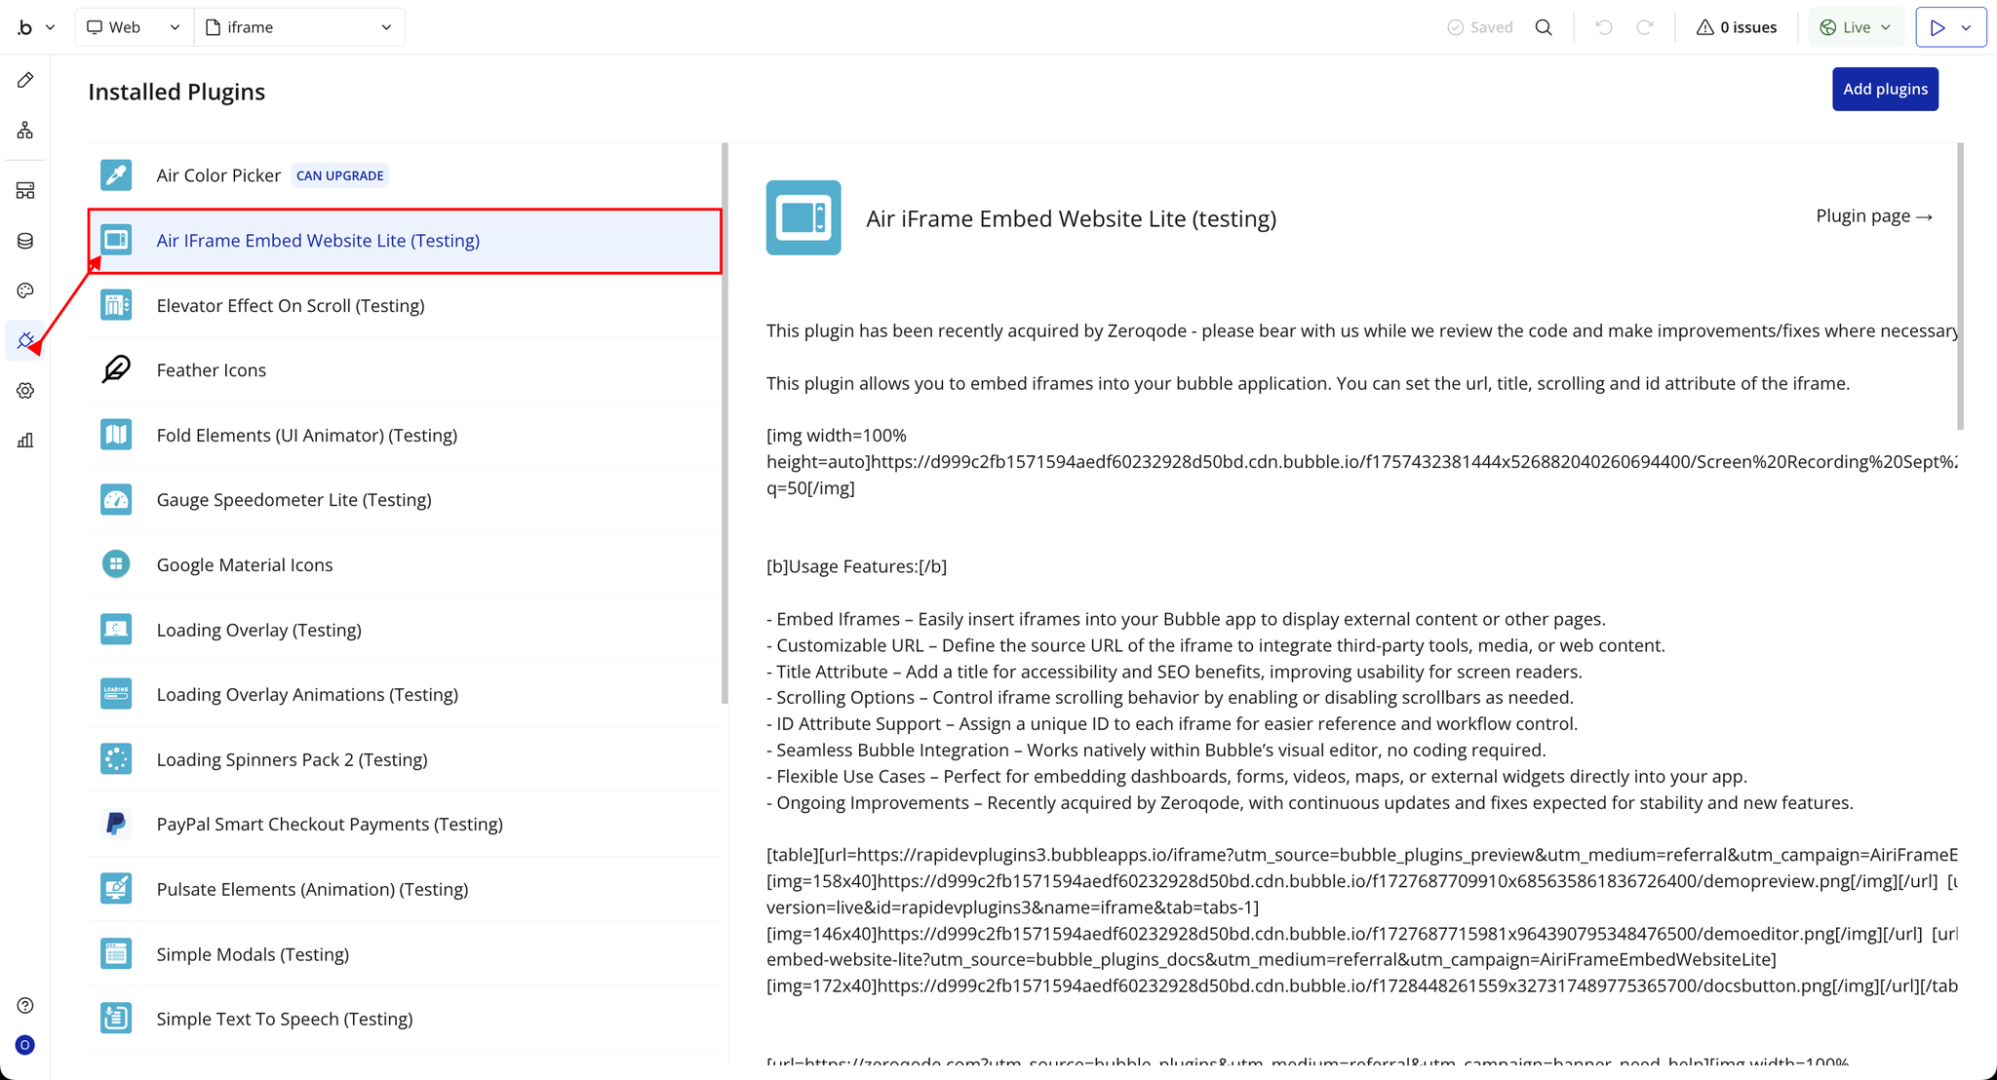Open the help question mark icon

coord(25,1005)
